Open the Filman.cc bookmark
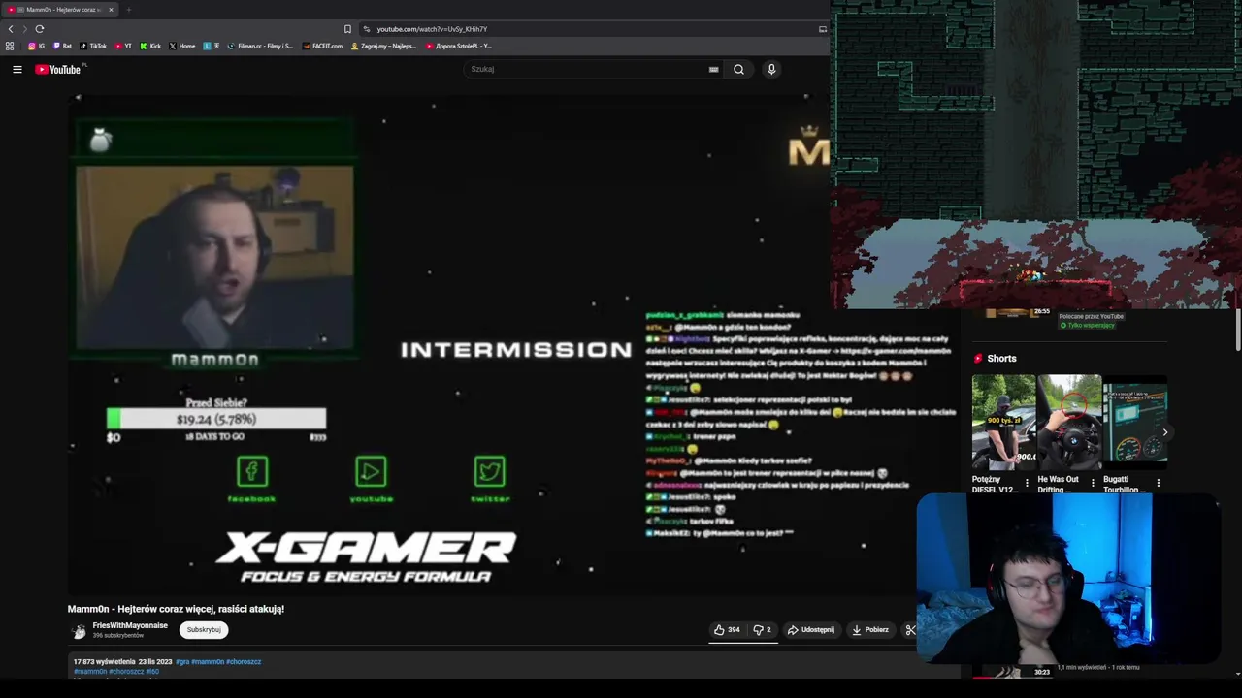1242x698 pixels. (x=260, y=46)
